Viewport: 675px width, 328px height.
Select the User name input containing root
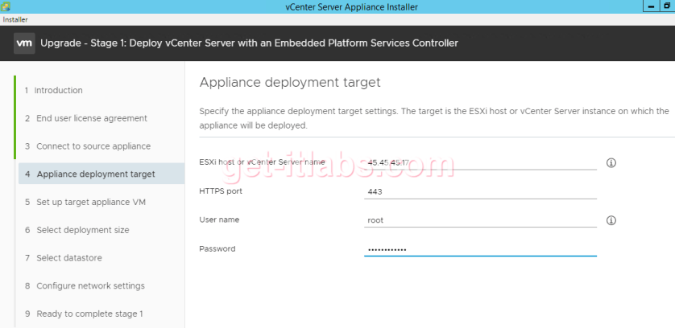(480, 220)
